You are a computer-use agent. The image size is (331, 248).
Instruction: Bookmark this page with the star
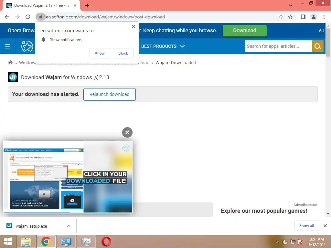(x=290, y=17)
